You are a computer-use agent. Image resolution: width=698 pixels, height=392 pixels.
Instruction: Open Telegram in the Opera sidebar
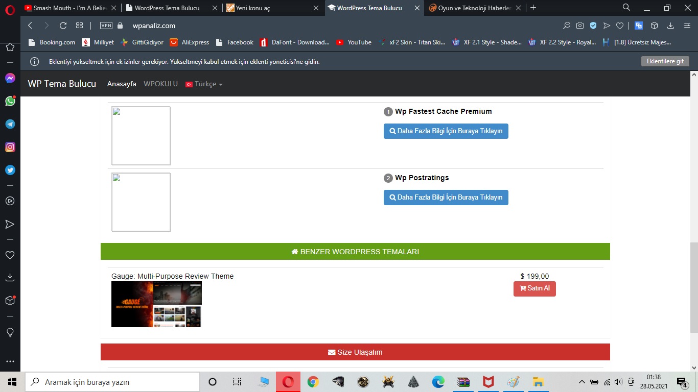pyautogui.click(x=10, y=124)
